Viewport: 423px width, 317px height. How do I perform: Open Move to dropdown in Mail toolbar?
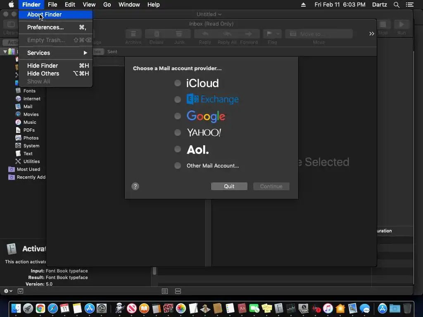click(x=319, y=34)
